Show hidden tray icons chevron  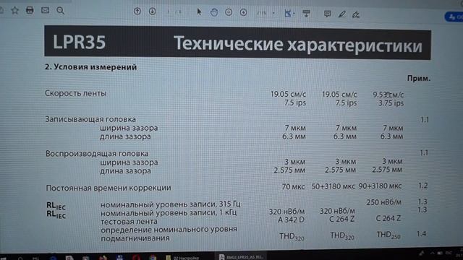433,253
